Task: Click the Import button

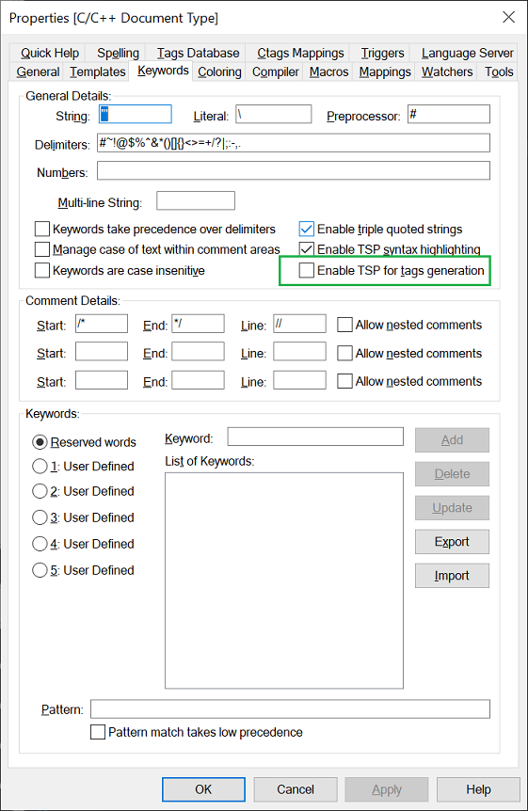Action: pyautogui.click(x=452, y=576)
